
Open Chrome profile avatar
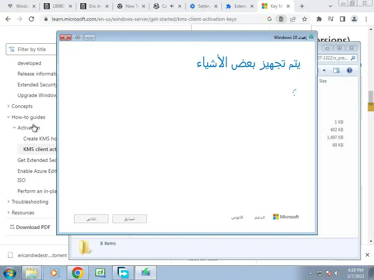pyautogui.click(x=354, y=19)
